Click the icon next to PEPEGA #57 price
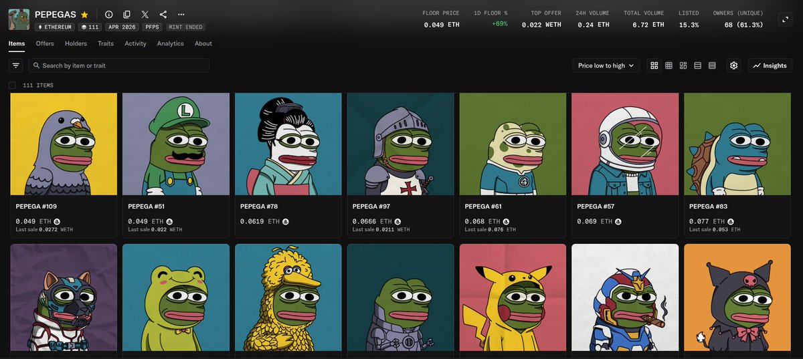The width and height of the screenshot is (803, 359). (618, 221)
